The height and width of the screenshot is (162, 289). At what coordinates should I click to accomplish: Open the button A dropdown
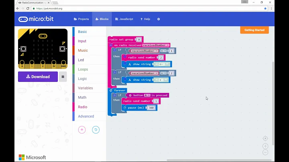147,95
